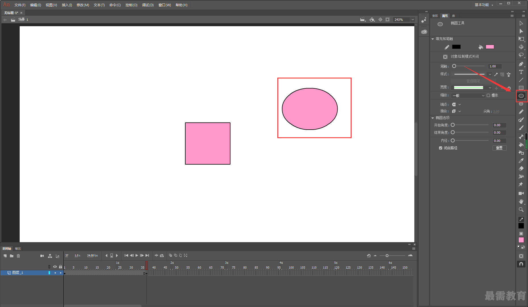The image size is (528, 307).
Task: Toggle lock dot for 图层_1
Action: [x=61, y=273]
